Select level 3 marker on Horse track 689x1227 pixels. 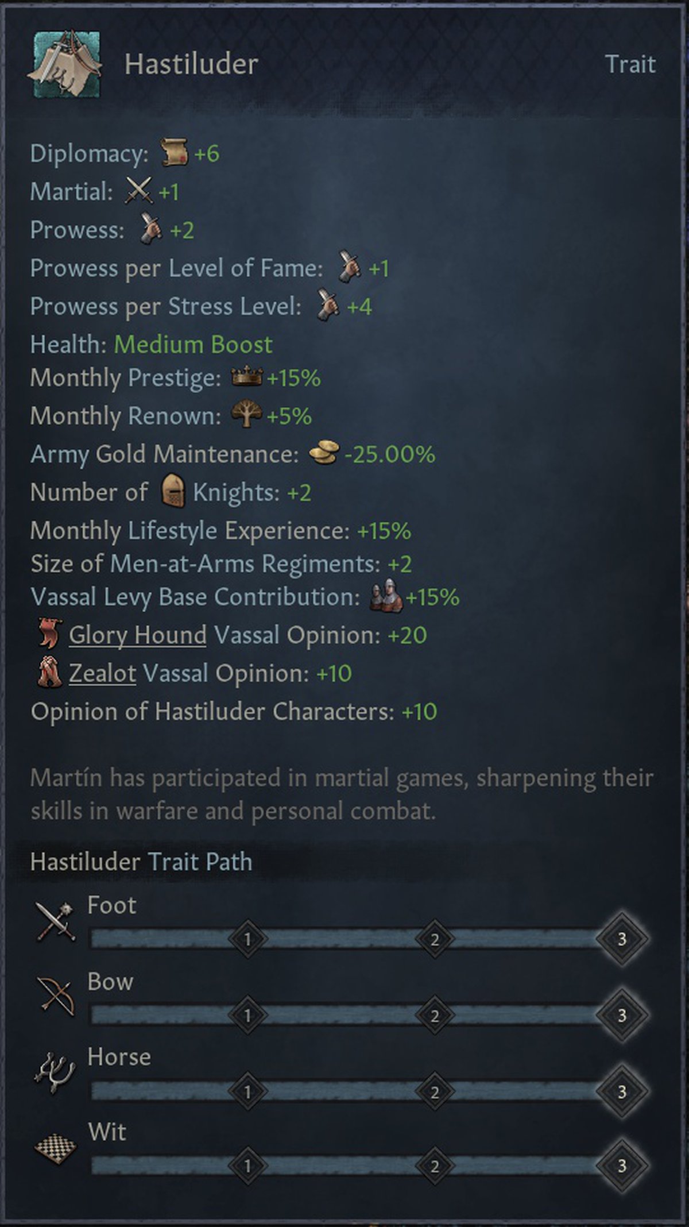pyautogui.click(x=622, y=1091)
